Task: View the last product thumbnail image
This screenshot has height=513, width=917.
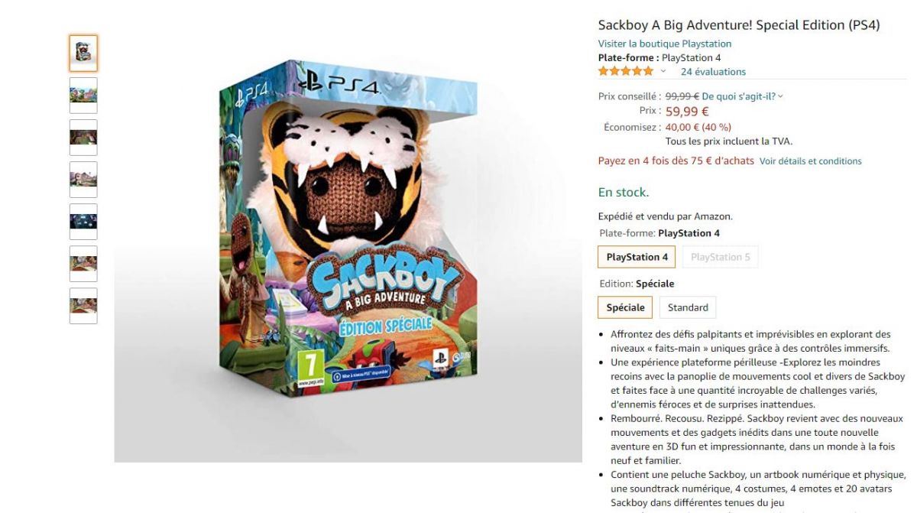Action: 83,306
